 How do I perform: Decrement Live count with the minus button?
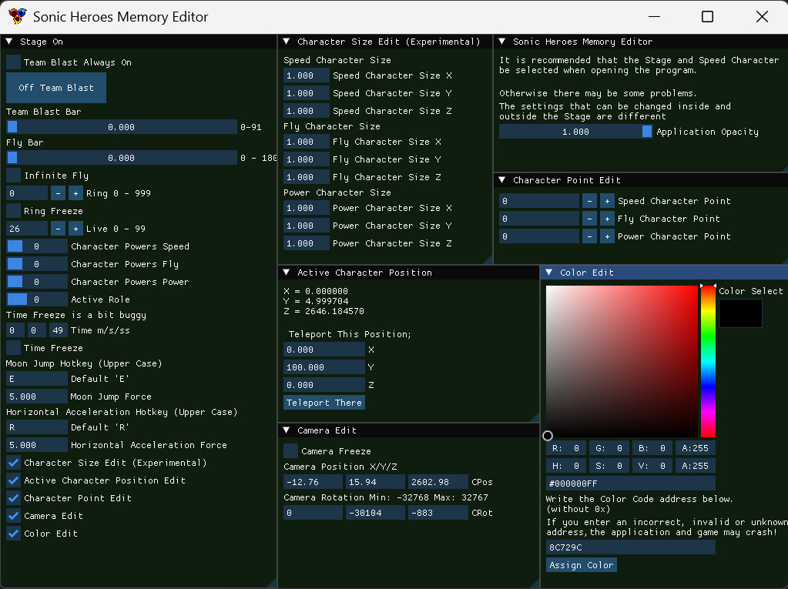58,229
